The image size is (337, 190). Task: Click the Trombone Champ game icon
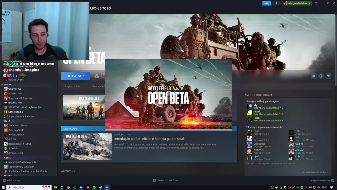pos(6,126)
